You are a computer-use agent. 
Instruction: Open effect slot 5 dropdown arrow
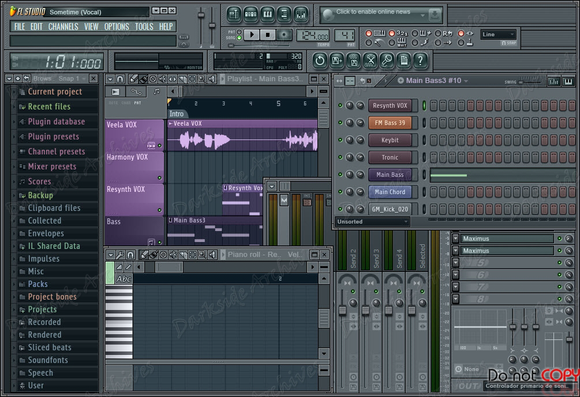456,263
